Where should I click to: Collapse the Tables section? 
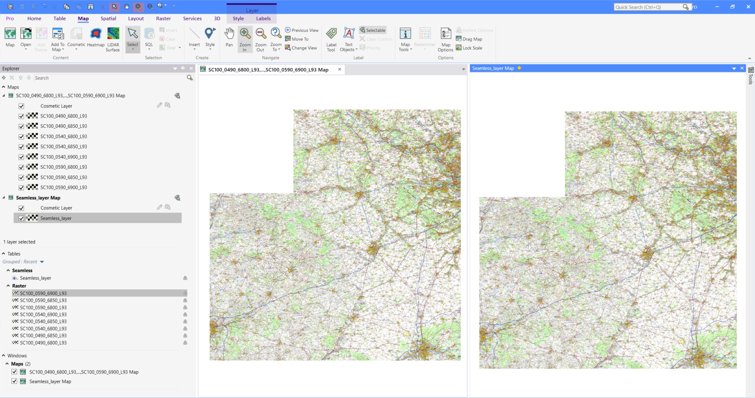[4, 254]
